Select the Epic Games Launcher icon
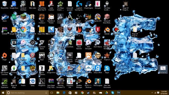 pyautogui.click(x=4, y=70)
